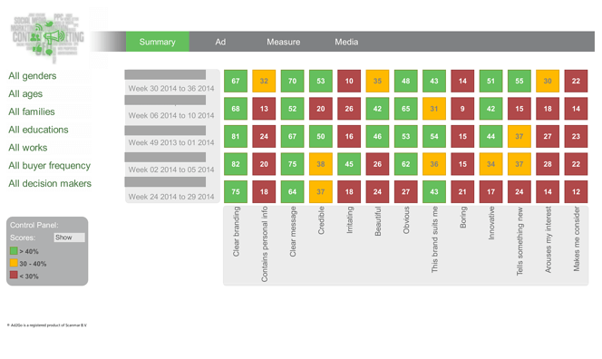This screenshot has width=602, height=359.
Task: Open the Summary tab
Action: 158,42
